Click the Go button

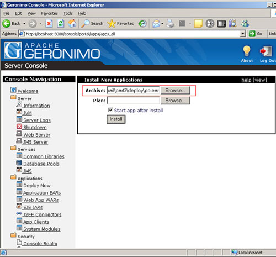click(x=256, y=34)
